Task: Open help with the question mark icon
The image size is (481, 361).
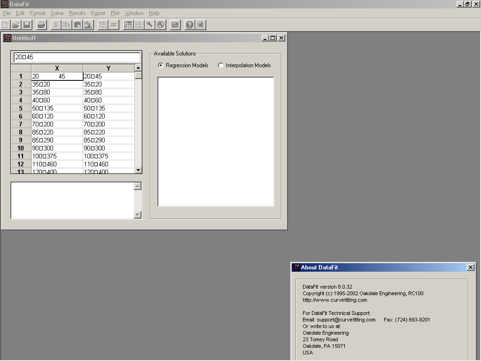Action: [190, 25]
